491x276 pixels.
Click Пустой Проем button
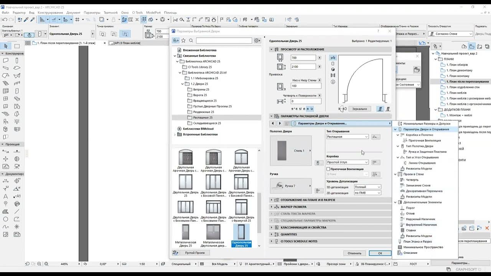[195, 253]
